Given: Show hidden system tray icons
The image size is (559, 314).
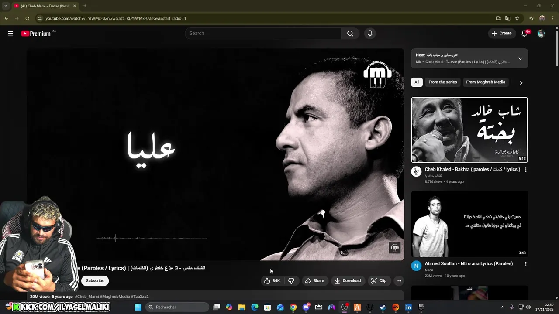Looking at the screenshot, I should coord(502,307).
